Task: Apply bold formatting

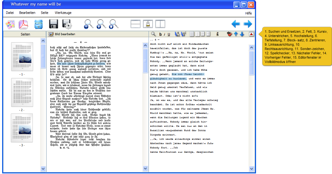Action: pos(160,35)
